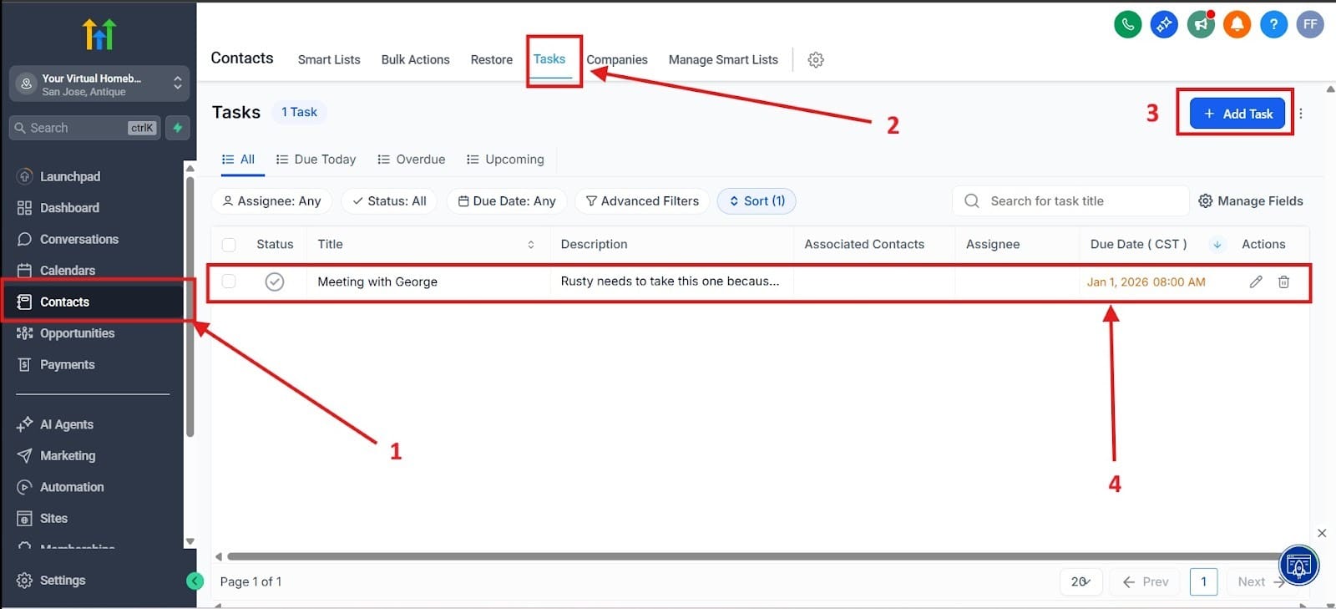Open Manage Fields

tap(1250, 201)
